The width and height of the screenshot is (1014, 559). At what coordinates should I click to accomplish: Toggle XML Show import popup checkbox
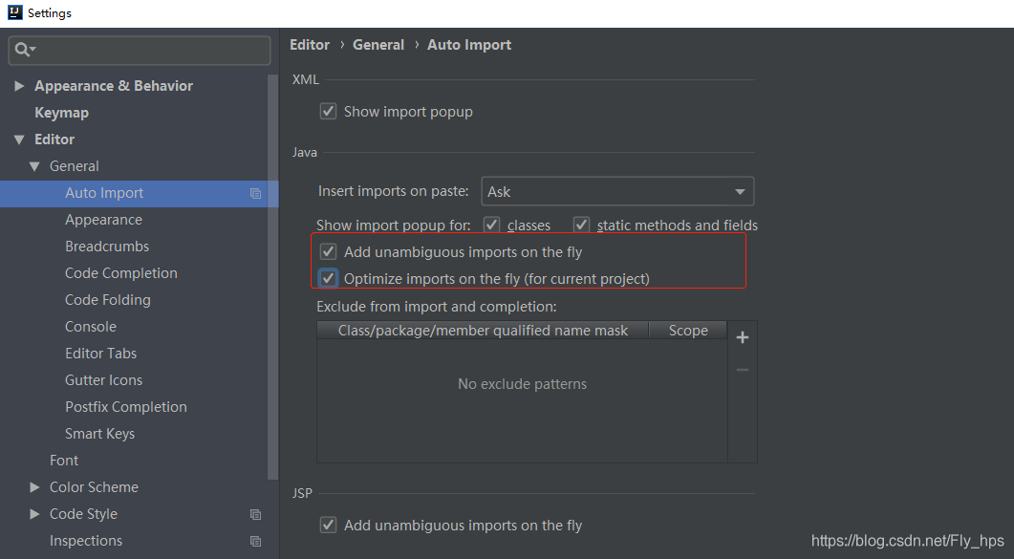(328, 112)
